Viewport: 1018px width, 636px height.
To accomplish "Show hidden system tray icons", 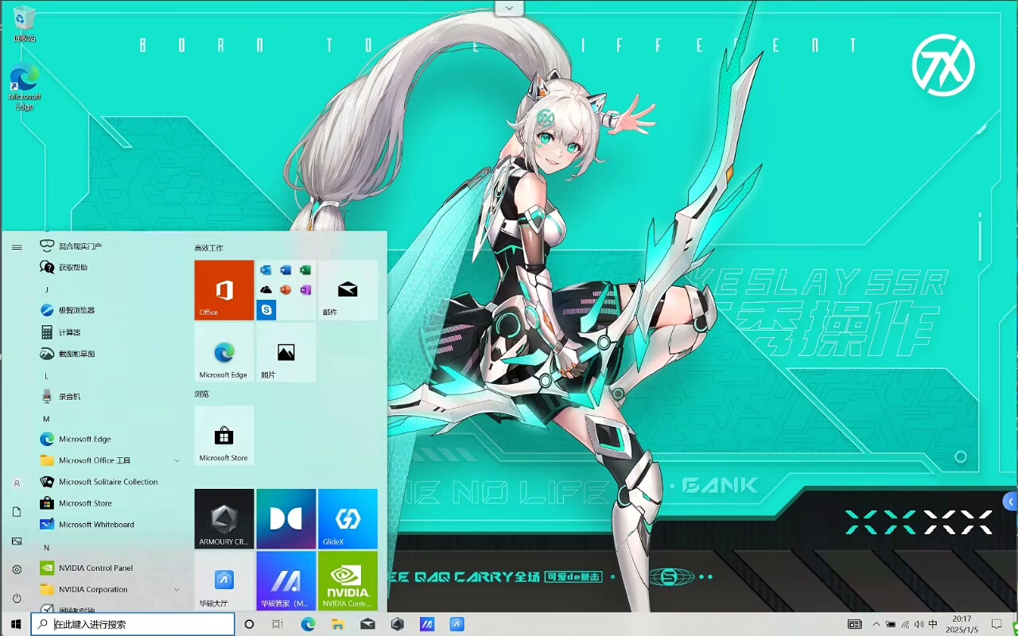I will (x=876, y=624).
